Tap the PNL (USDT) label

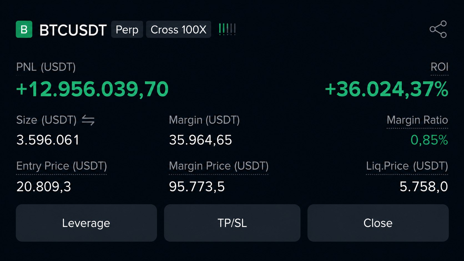tap(46, 67)
